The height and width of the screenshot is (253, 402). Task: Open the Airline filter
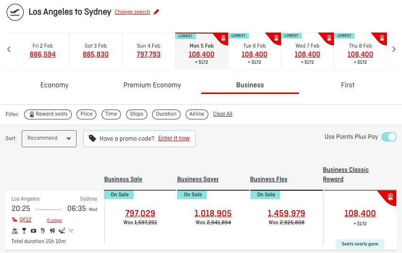(x=197, y=114)
